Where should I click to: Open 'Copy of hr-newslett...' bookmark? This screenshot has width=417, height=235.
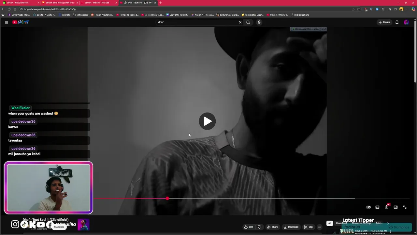click(x=178, y=15)
